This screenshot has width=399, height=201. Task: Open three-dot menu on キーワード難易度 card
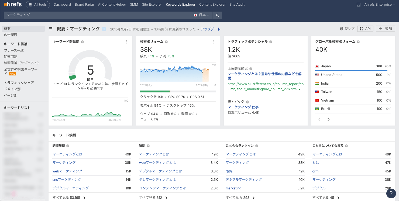pyautogui.click(x=126, y=42)
